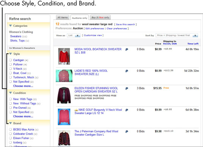Select Eileen Fisher brand checkbox
Screen dimensions: 203x147
point(11,138)
